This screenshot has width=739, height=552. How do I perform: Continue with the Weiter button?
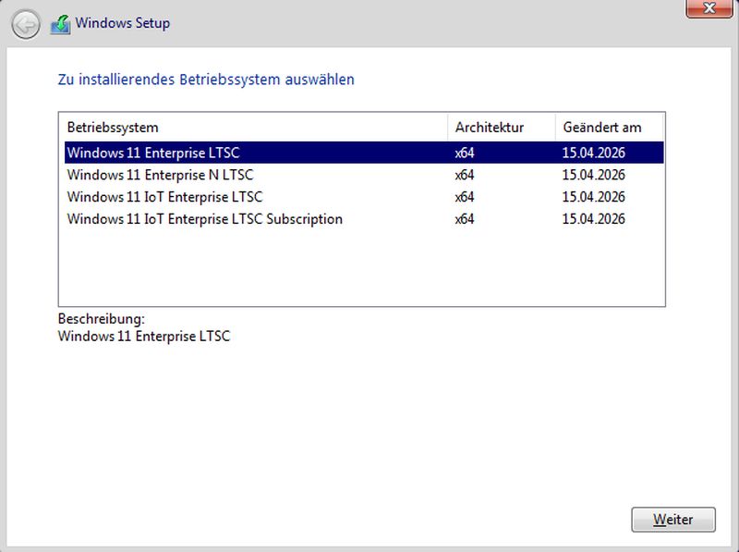pyautogui.click(x=673, y=520)
